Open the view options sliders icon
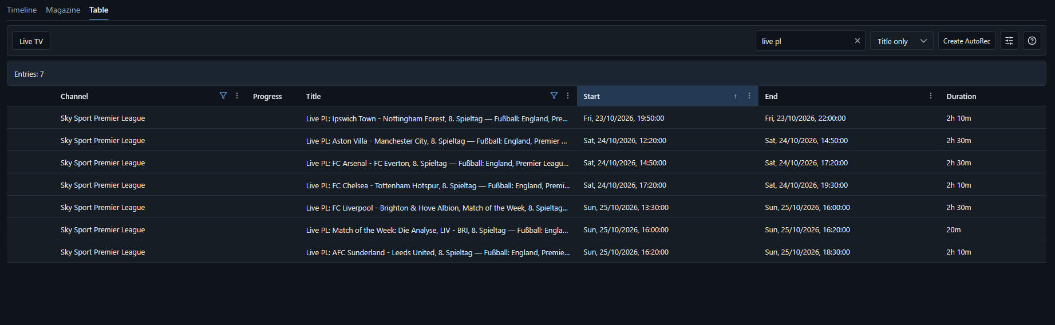Screen dimensions: 1055x325 click(1009, 41)
